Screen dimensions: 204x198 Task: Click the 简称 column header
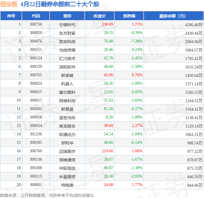[x=67, y=16]
